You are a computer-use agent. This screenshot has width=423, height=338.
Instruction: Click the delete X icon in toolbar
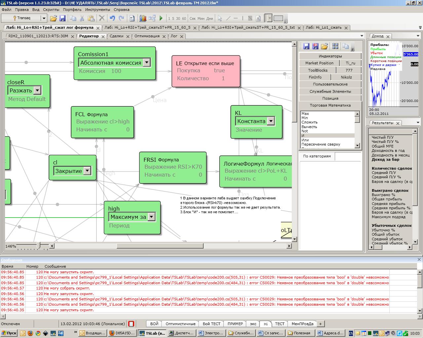point(102,18)
